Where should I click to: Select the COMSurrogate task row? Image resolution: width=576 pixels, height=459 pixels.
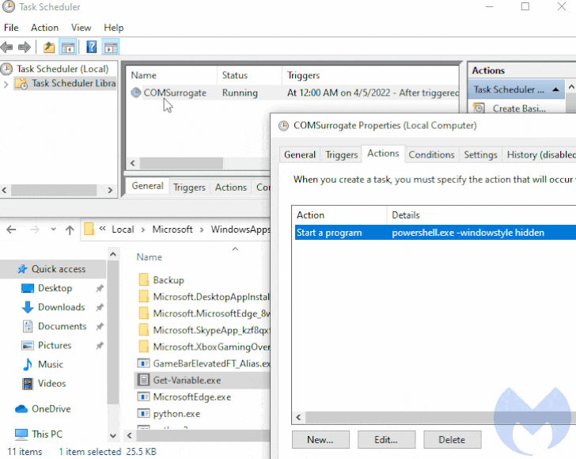[x=174, y=93]
